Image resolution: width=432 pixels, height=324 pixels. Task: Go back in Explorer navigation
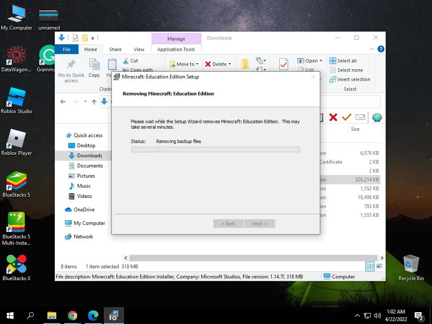pyautogui.click(x=63, y=102)
